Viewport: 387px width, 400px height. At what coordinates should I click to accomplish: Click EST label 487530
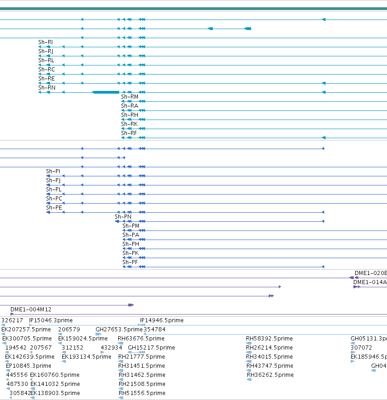[17, 384]
